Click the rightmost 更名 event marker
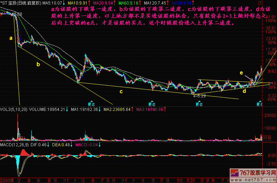The image size is (277, 183). [260, 103]
